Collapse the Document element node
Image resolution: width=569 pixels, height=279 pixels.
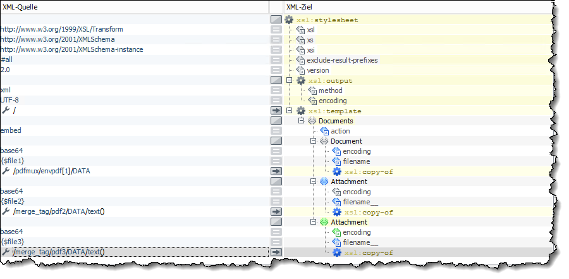point(312,141)
